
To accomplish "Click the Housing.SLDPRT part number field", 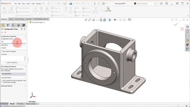I will [x=13, y=74].
